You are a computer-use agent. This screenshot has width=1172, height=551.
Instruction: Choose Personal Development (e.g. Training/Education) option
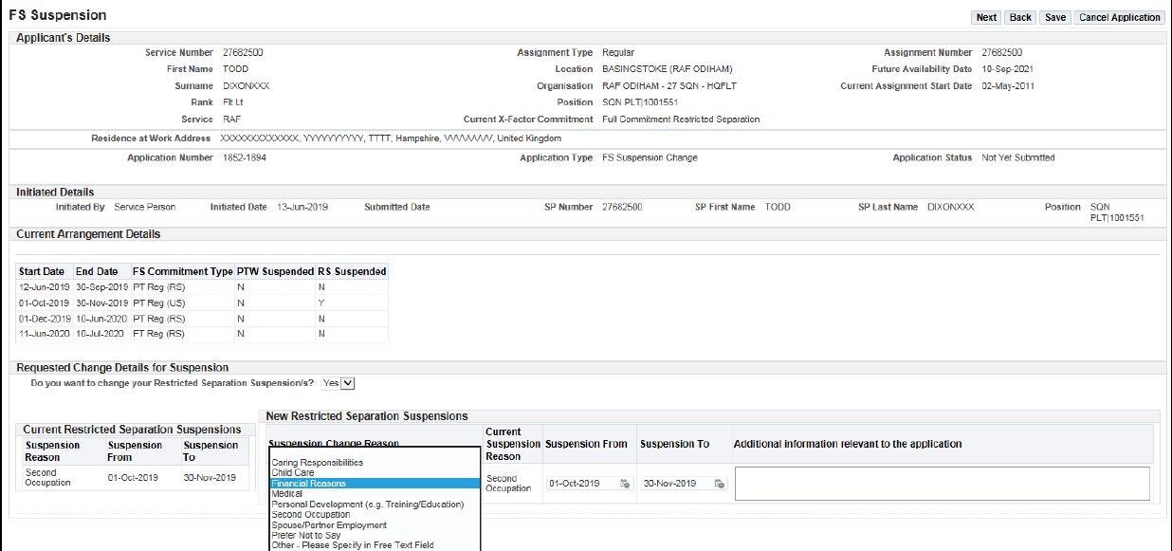(352, 504)
